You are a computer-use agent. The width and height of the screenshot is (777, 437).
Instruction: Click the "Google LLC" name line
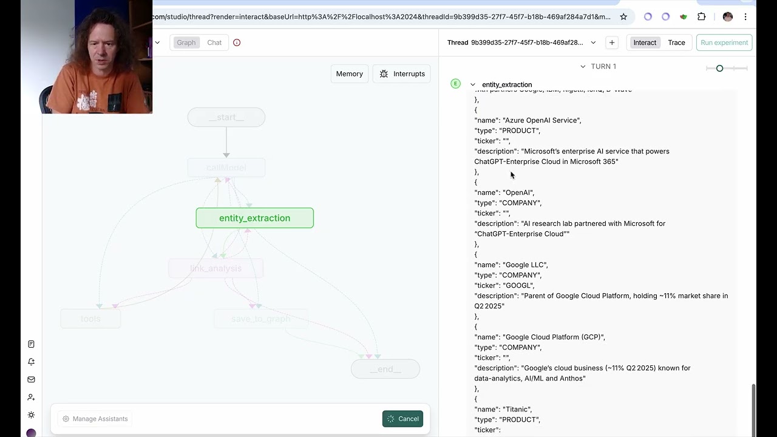(x=511, y=265)
